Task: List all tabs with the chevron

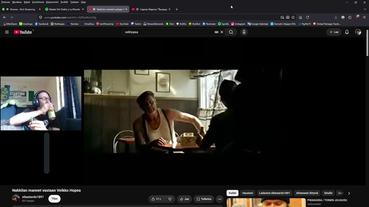Action: coord(365,9)
